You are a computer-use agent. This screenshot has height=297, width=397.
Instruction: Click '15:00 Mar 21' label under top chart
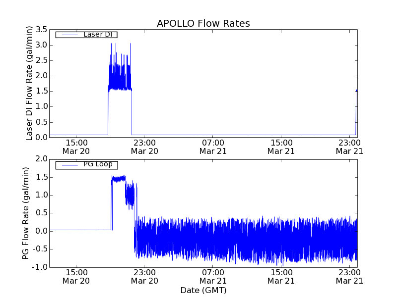(x=281, y=147)
